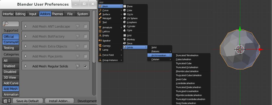Screen dimensions: 272x105
Task: Click the Text object icon
Action: (x=100, y=22)
